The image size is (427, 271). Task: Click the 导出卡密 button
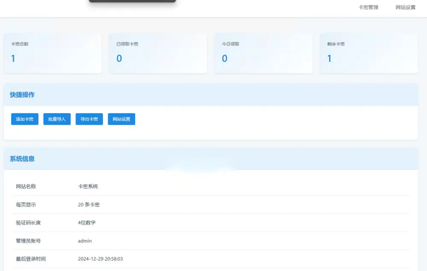click(89, 119)
